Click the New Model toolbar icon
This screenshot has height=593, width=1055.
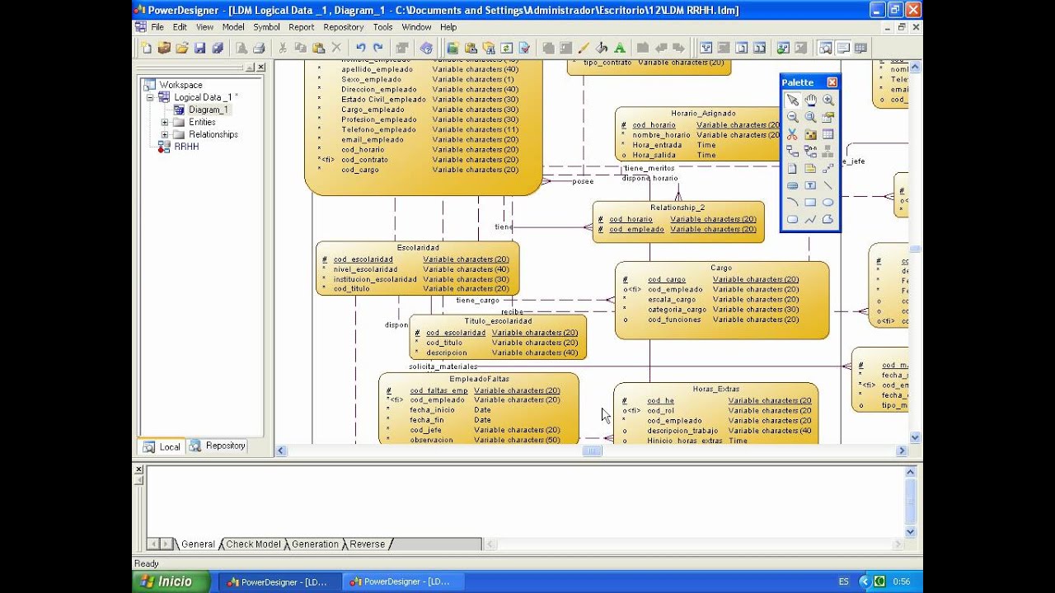(x=146, y=48)
